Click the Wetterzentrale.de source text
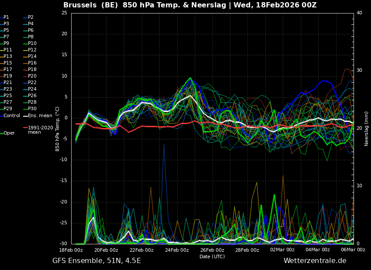371x270 pixels. click(315, 261)
